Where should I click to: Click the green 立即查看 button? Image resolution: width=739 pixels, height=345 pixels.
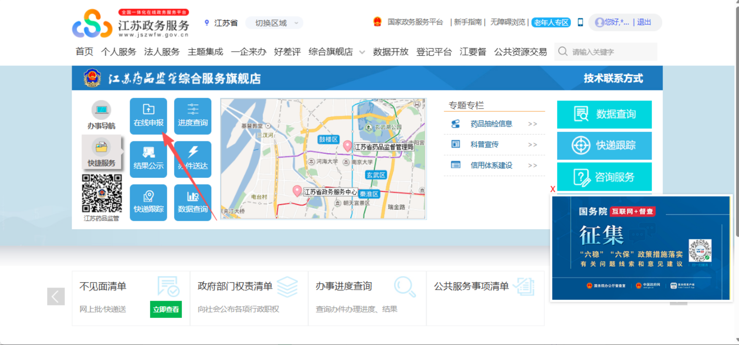tap(166, 309)
